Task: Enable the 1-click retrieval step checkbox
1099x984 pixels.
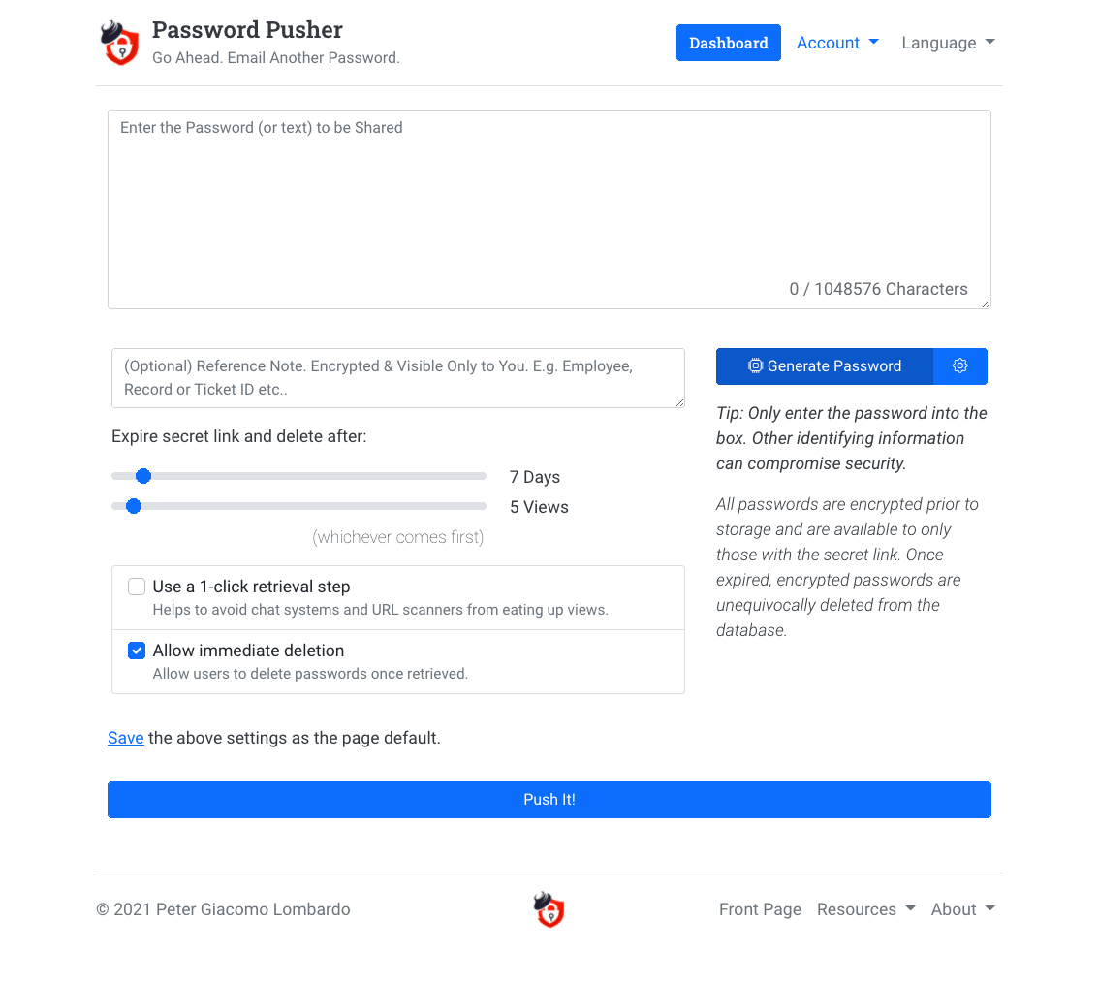Action: [137, 587]
